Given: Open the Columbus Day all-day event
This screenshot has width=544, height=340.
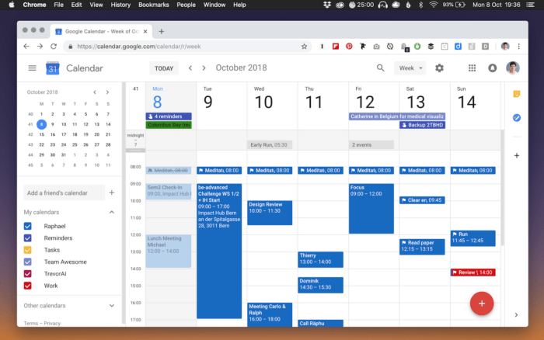Looking at the screenshot, I should click(169, 125).
